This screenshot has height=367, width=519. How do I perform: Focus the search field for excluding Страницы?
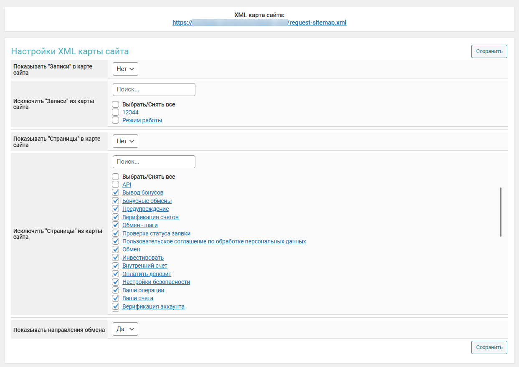pos(154,162)
